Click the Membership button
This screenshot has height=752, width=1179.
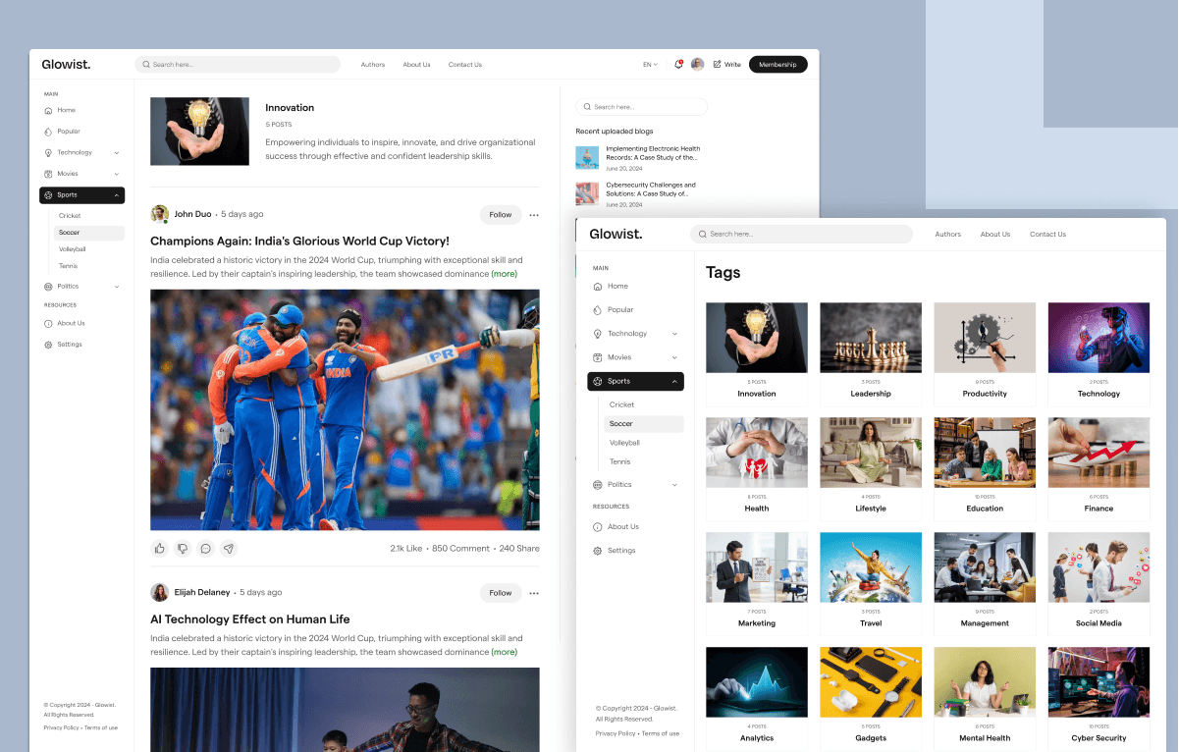777,65
